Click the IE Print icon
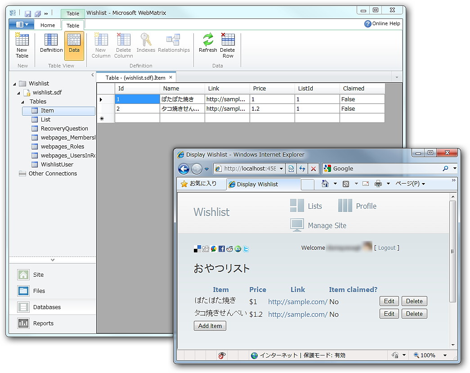This screenshot has height=373, width=470. click(x=378, y=184)
